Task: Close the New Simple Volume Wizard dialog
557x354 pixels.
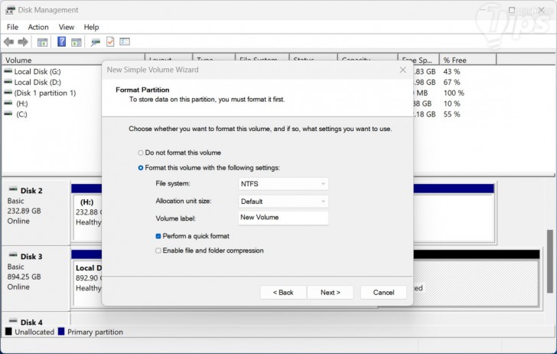Action: pyautogui.click(x=402, y=70)
